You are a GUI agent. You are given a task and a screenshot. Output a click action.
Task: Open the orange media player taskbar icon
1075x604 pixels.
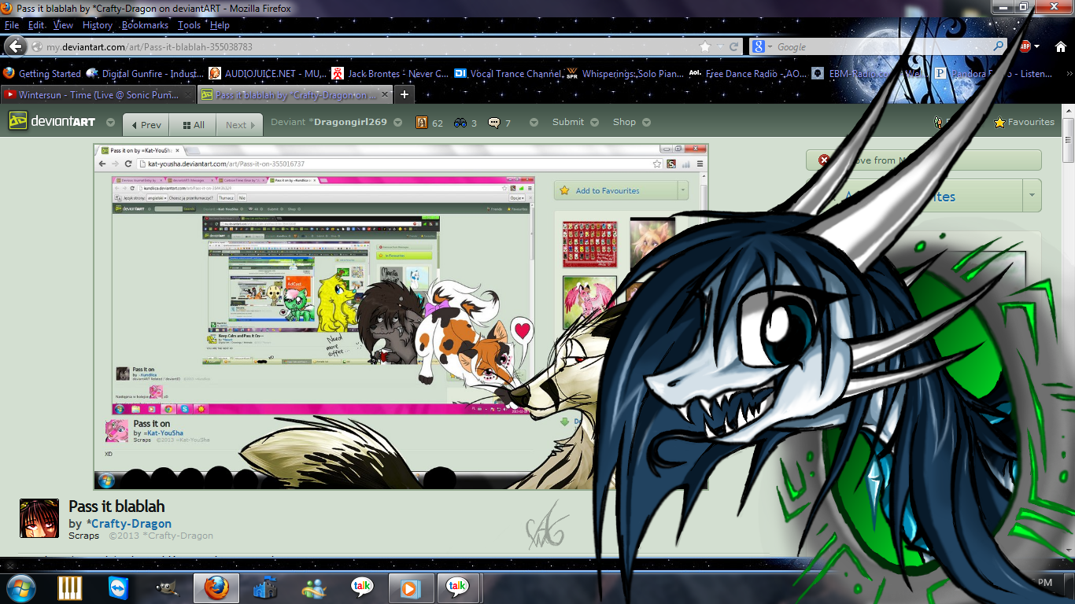[x=411, y=587]
